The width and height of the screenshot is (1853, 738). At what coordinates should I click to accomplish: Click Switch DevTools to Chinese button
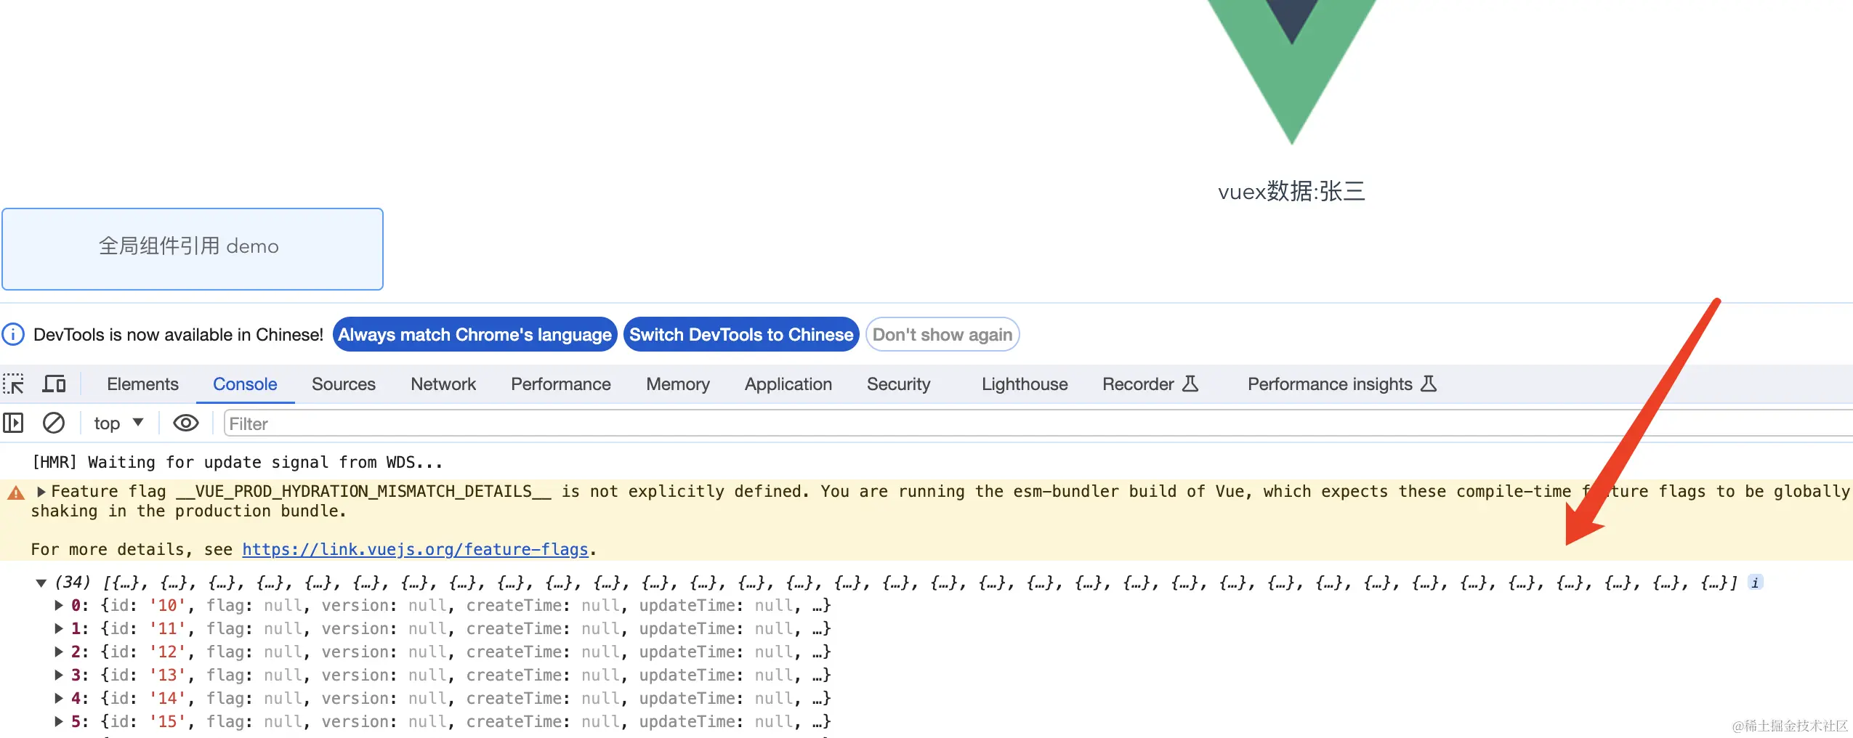741,334
